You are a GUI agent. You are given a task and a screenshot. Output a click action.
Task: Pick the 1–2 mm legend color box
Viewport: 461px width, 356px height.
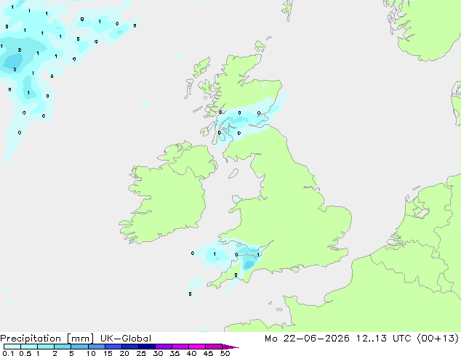point(46,347)
